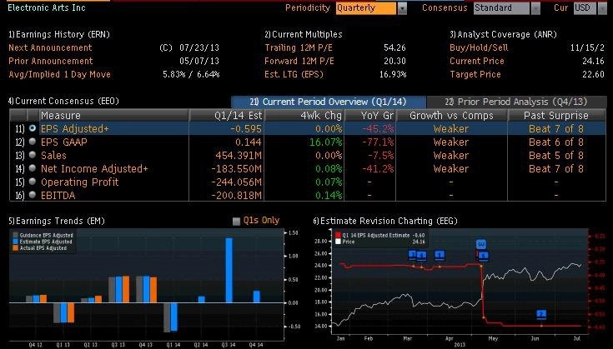Open Earnings History (ERN) section
The width and height of the screenshot is (613, 349).
click(59, 34)
